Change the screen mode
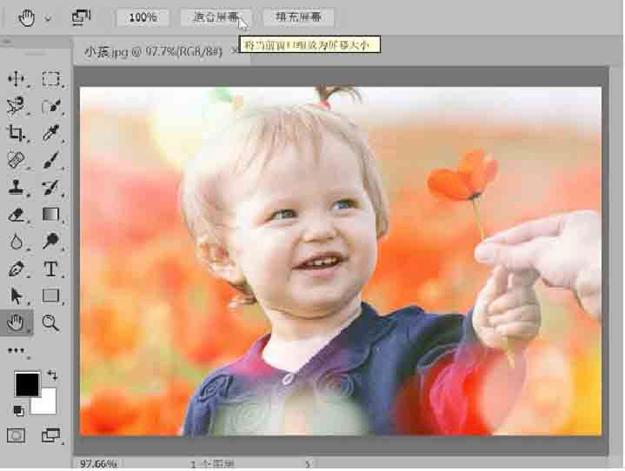625x471 pixels. pyautogui.click(x=51, y=435)
